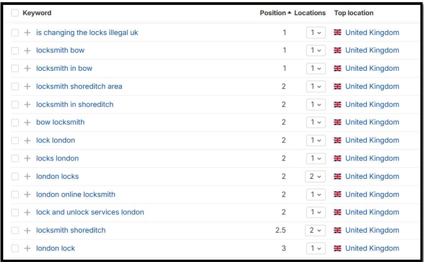Click plus icon beside 'london online locksmith'
424x262 pixels.
click(x=27, y=194)
